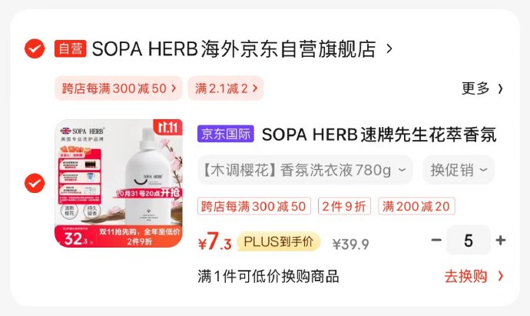Open the 满2.1减2 coupon pill
530x316 pixels.
click(x=226, y=88)
